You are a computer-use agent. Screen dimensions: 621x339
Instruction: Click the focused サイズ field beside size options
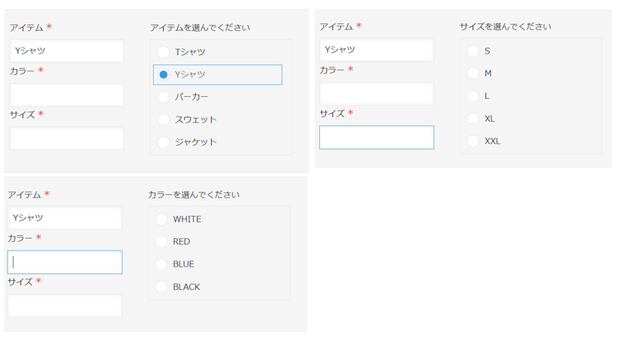(376, 137)
